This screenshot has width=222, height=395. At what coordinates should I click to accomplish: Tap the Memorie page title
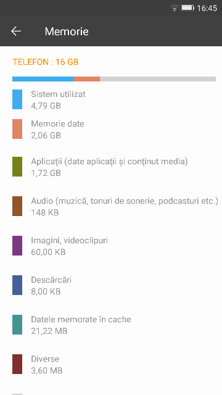coord(67,31)
